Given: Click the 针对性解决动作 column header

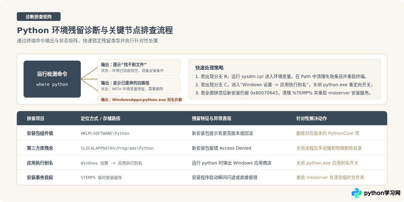Looking at the screenshot, I should (x=312, y=118).
